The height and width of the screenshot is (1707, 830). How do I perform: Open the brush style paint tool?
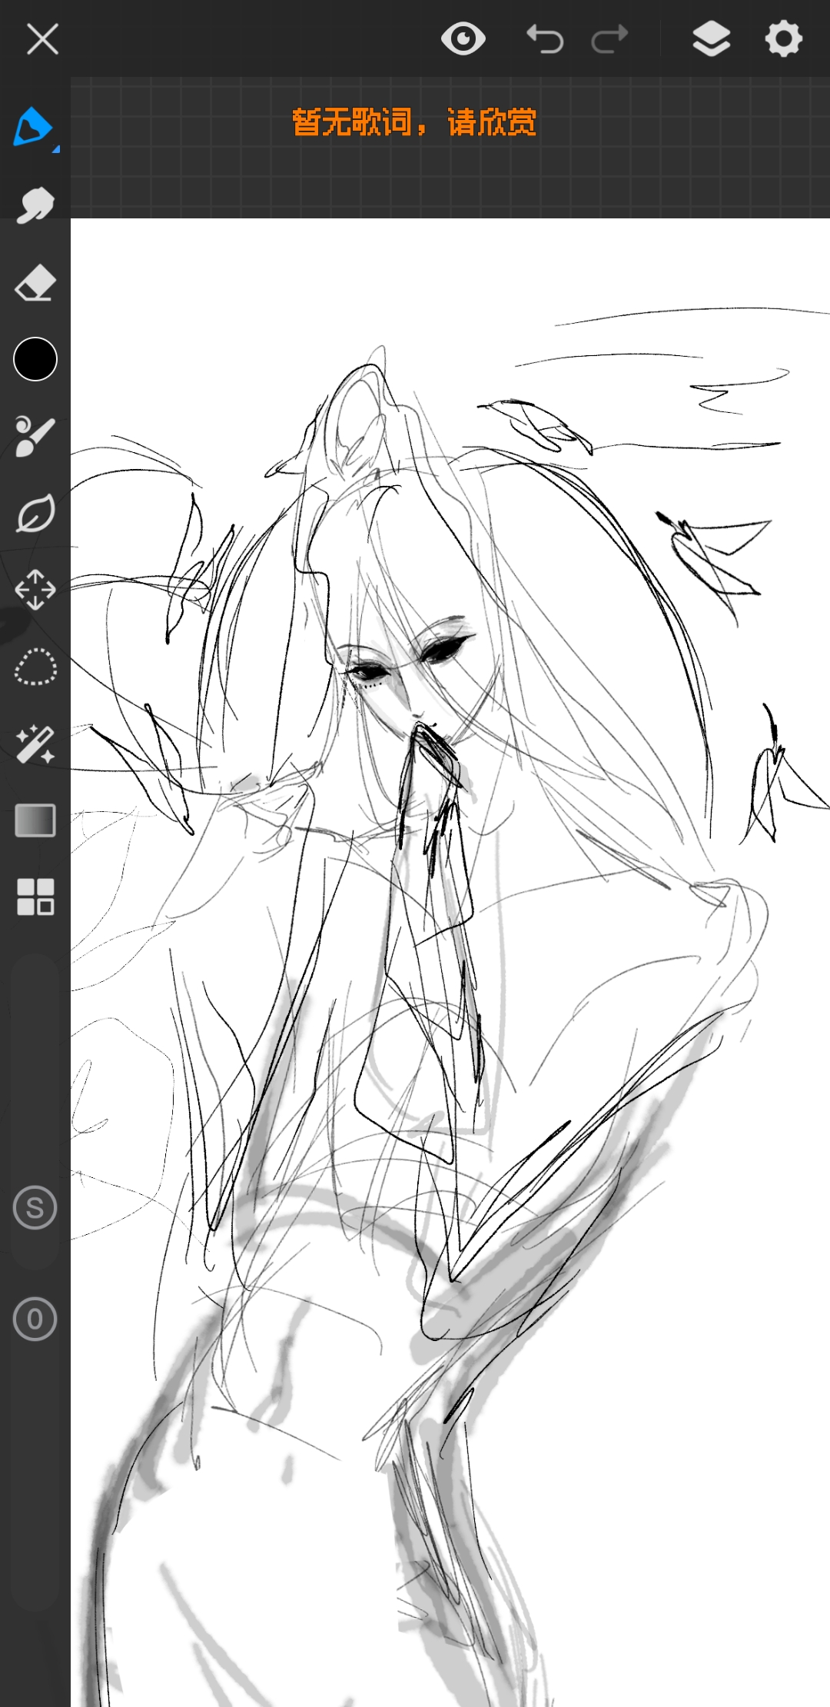tap(35, 436)
